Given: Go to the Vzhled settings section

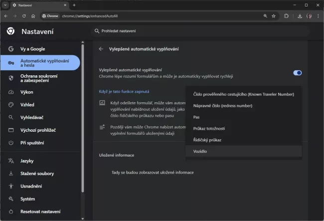Looking at the screenshot, I should 27,105.
